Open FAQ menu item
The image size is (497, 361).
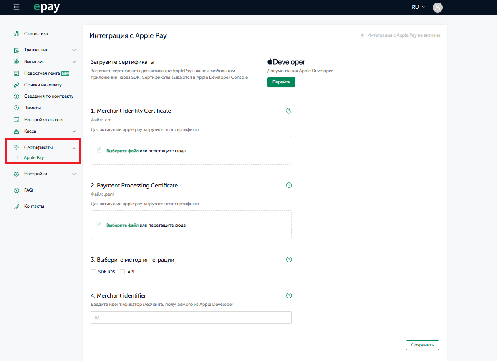pos(28,190)
